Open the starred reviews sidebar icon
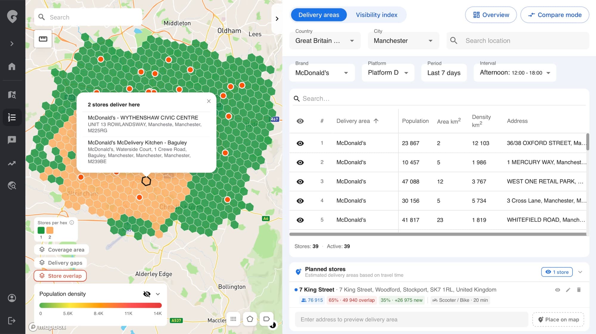Viewport: 596px width, 334px height. pyautogui.click(x=12, y=140)
